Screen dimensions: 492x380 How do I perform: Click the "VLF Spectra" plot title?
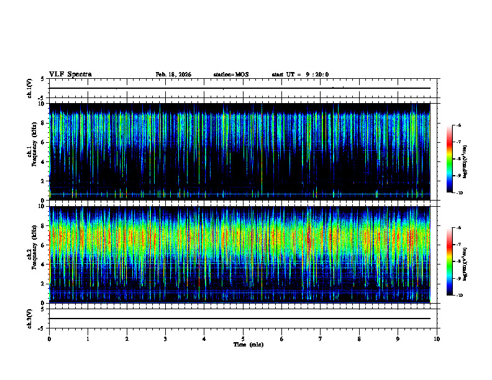70,75
